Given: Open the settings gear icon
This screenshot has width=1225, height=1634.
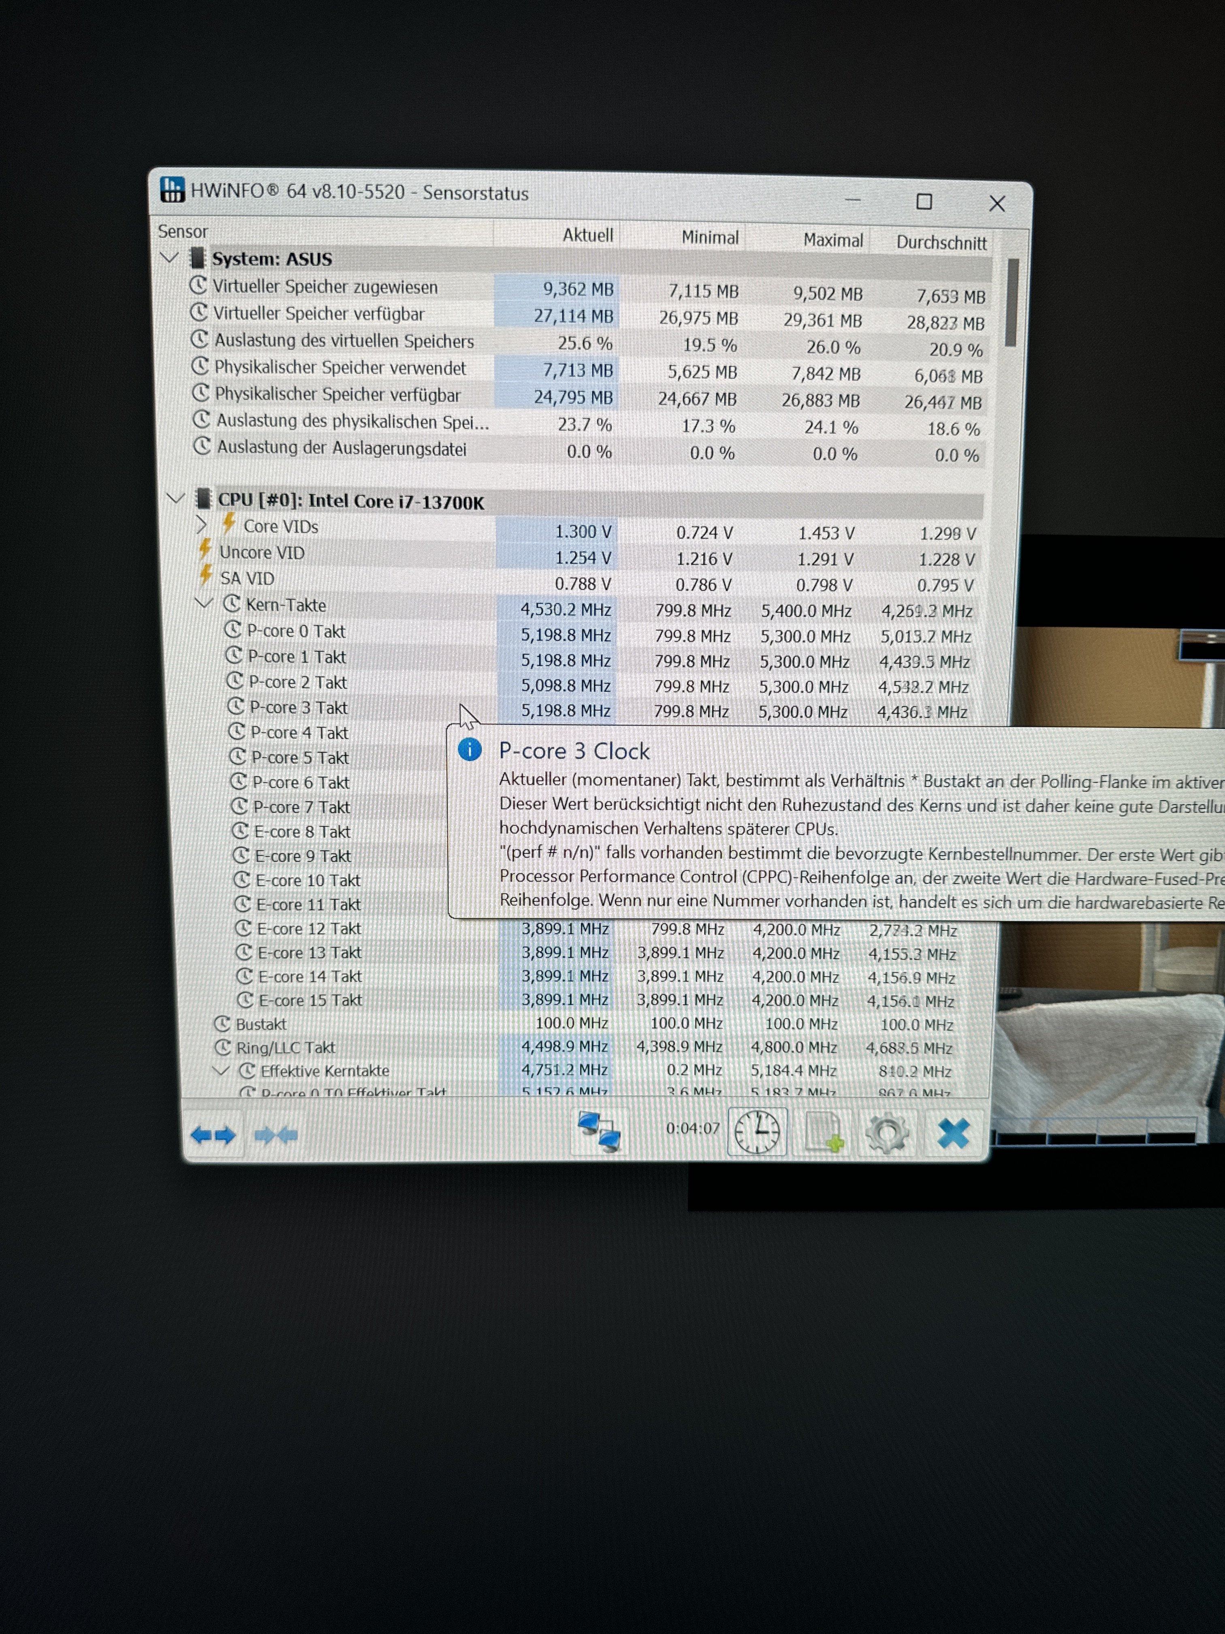Looking at the screenshot, I should [x=888, y=1133].
